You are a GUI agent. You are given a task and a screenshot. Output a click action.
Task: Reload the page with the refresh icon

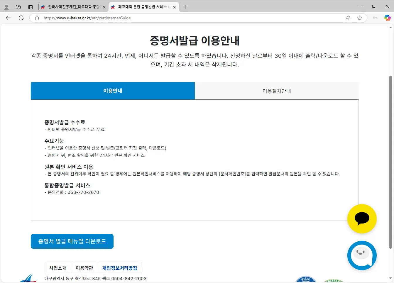coord(21,18)
